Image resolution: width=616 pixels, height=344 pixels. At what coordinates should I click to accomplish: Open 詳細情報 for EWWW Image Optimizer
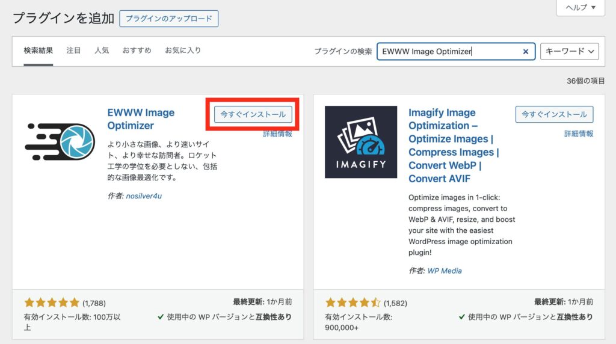pos(277,134)
